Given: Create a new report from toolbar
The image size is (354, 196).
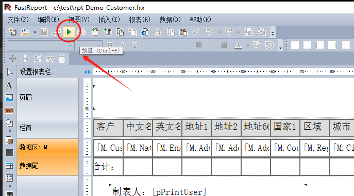Looking at the screenshot, I should 13,32.
